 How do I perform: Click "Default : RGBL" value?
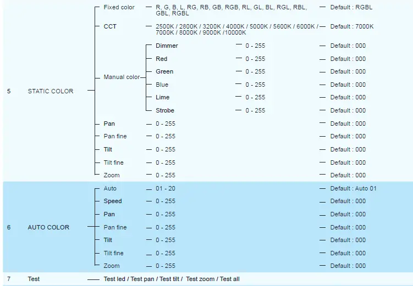click(351, 7)
